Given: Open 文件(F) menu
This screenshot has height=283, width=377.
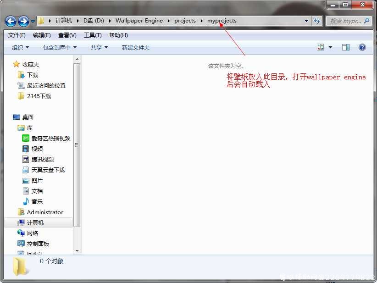Looking at the screenshot, I should 17,35.
